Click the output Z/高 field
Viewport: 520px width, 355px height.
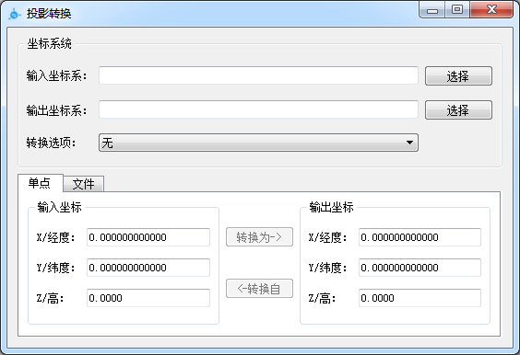[x=420, y=298]
